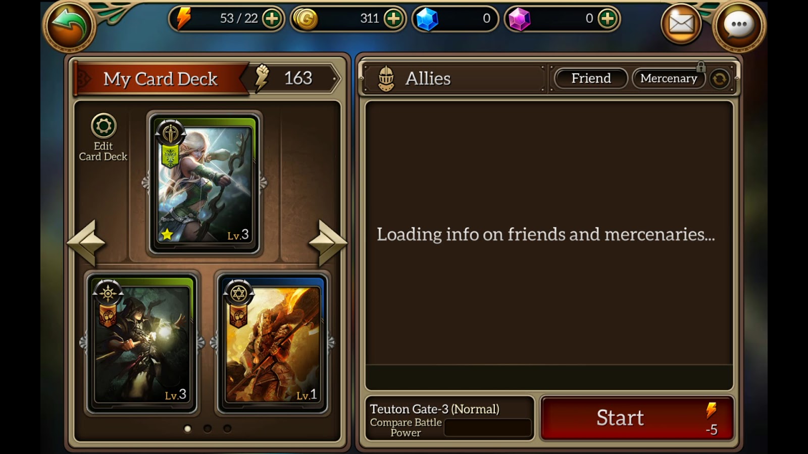Screen dimensions: 808x454
Task: Jump to the third deck page dot
Action: click(227, 428)
